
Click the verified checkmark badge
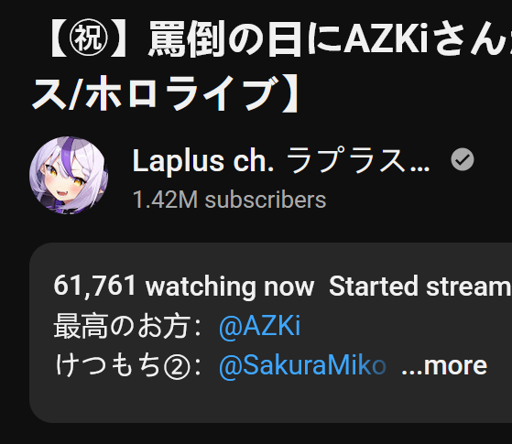tap(463, 159)
